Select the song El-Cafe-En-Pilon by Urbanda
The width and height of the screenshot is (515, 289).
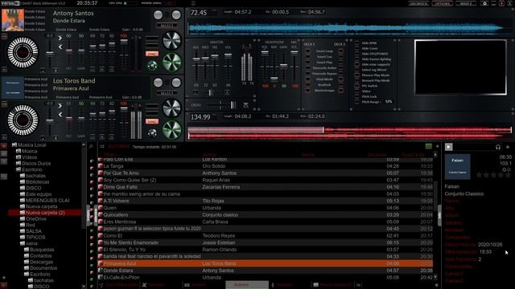click(266, 278)
